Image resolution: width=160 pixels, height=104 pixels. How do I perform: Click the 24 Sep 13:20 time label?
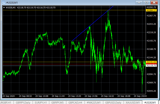pos(74,96)
